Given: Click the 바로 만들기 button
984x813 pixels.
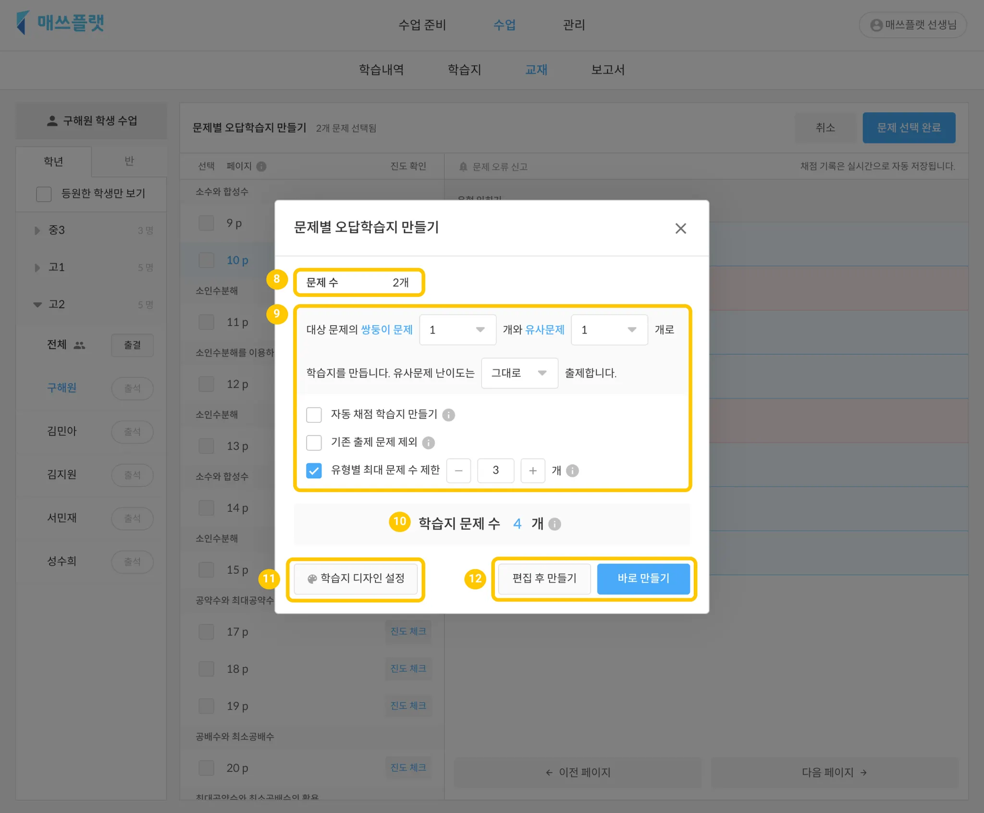Looking at the screenshot, I should click(x=643, y=579).
